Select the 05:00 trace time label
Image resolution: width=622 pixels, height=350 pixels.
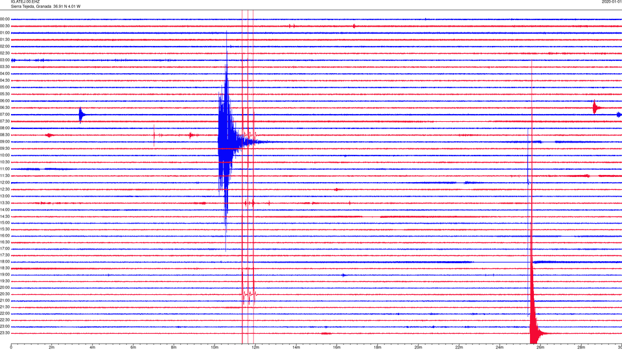(x=5, y=87)
